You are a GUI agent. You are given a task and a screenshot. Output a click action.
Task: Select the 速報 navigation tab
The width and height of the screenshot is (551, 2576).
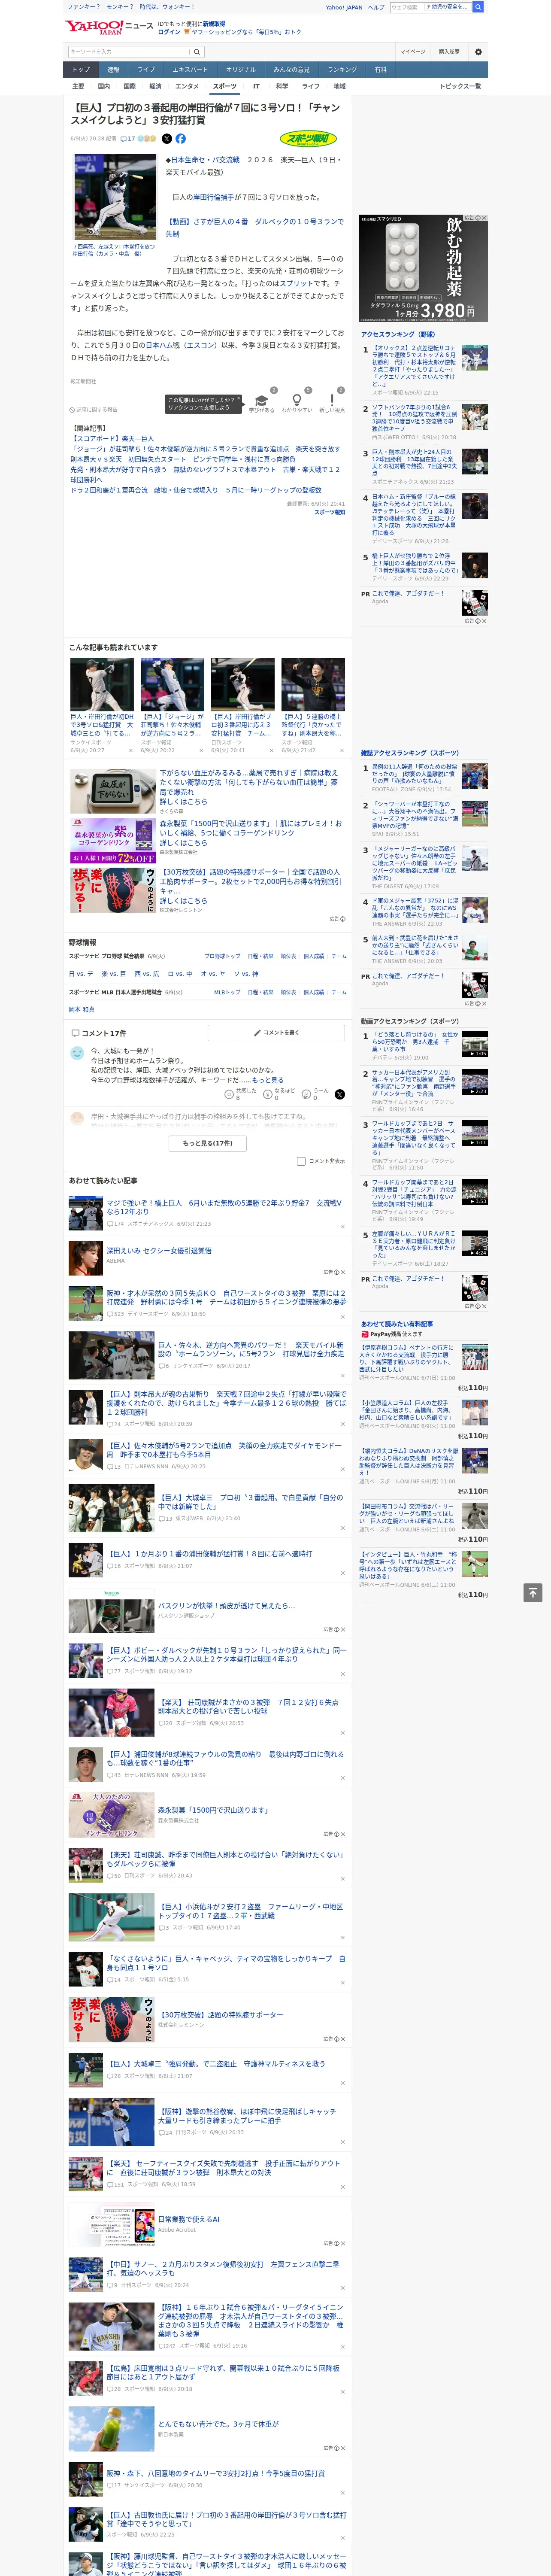tap(113, 70)
